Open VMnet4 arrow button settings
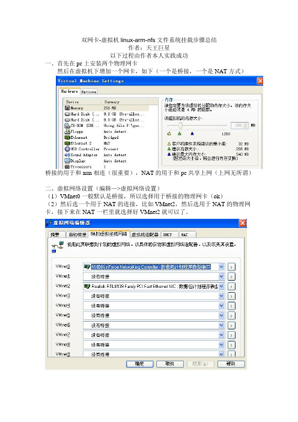This screenshot has width=298, height=422. coord(231,306)
